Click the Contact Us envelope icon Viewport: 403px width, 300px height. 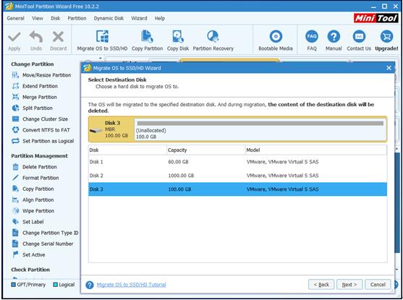pos(359,36)
